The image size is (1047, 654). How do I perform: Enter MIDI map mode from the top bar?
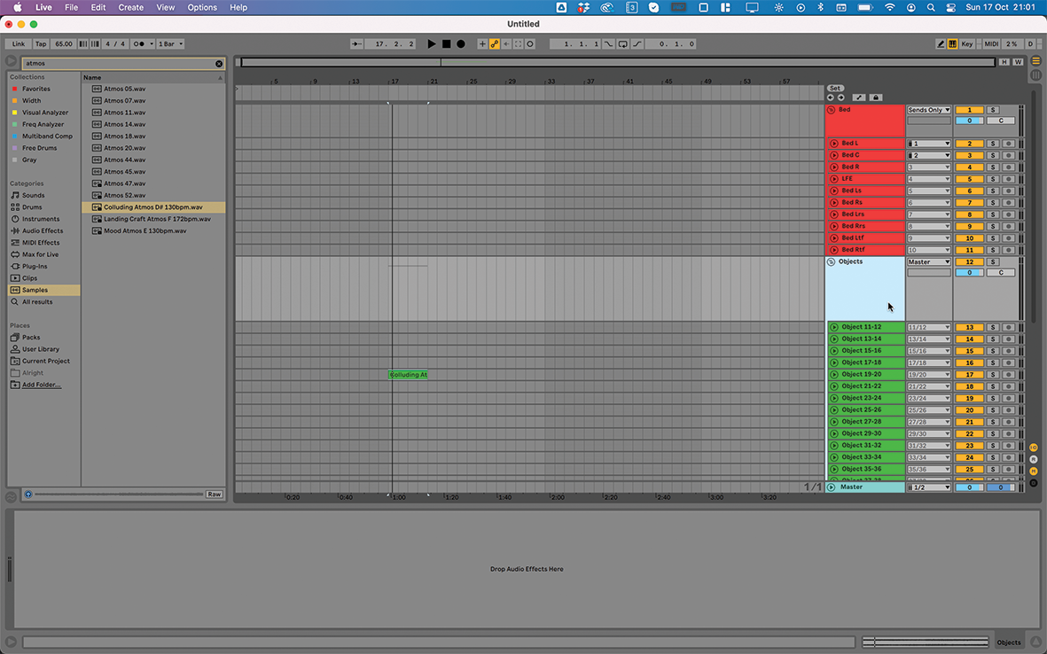pos(992,43)
